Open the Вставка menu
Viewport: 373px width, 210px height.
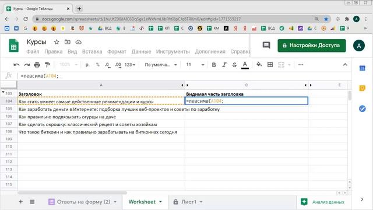92,52
